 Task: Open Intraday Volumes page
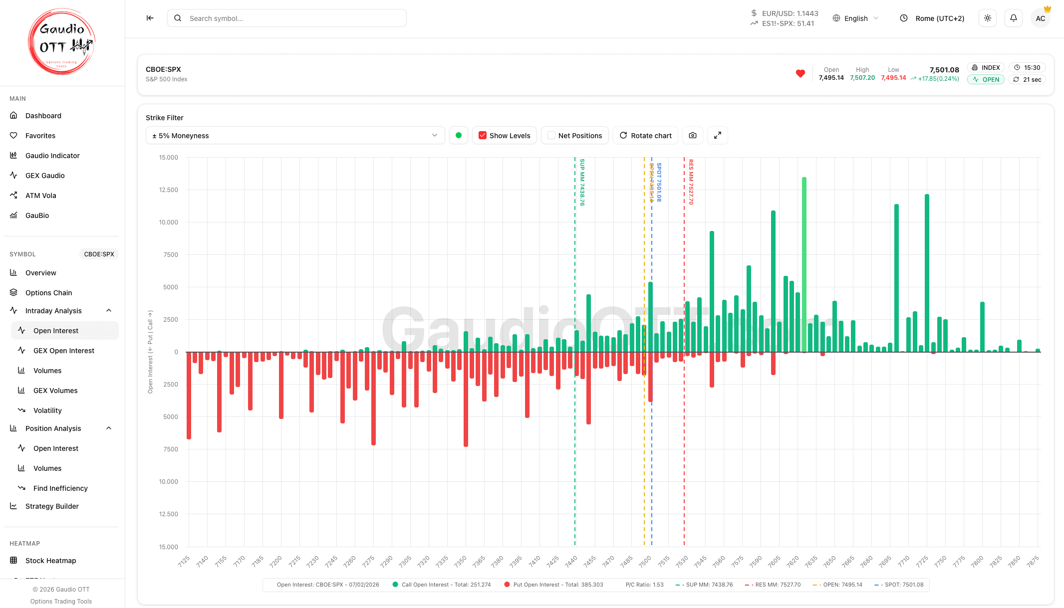(65, 370)
